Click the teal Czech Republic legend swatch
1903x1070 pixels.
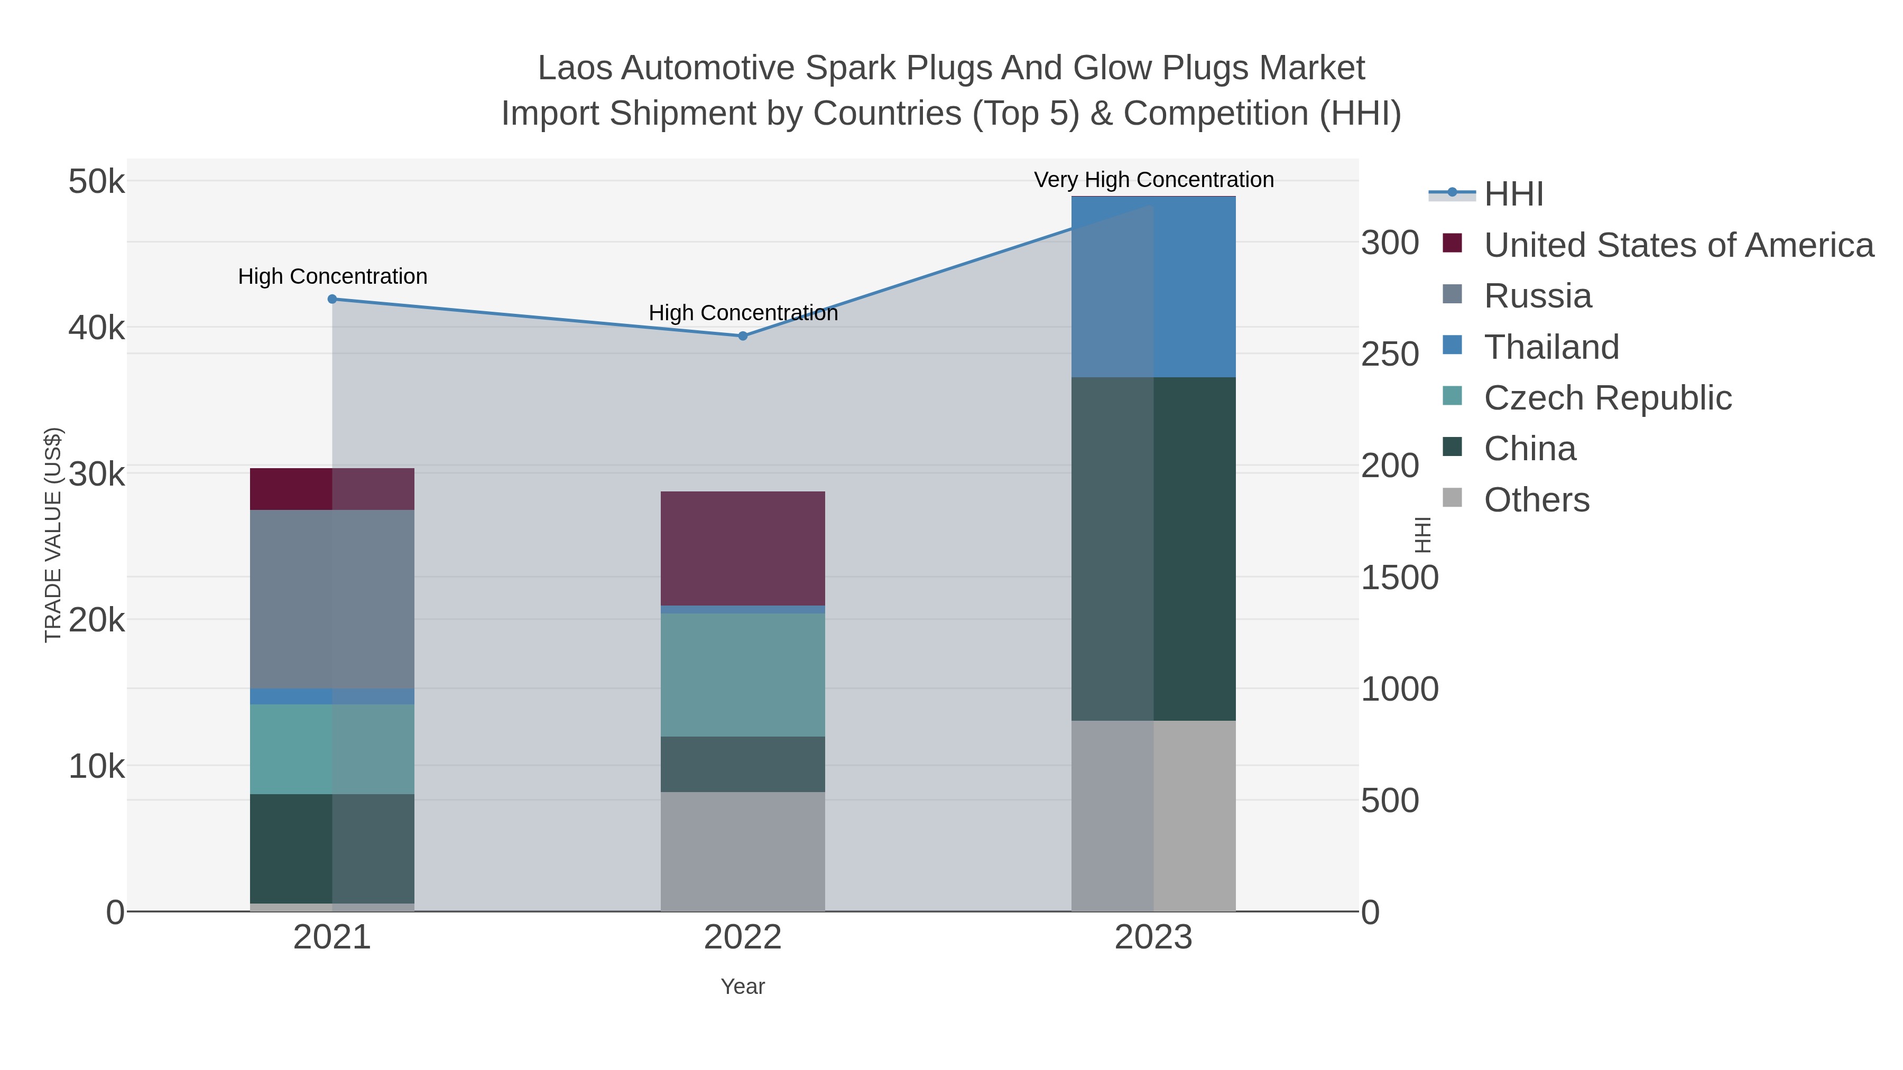click(1453, 396)
